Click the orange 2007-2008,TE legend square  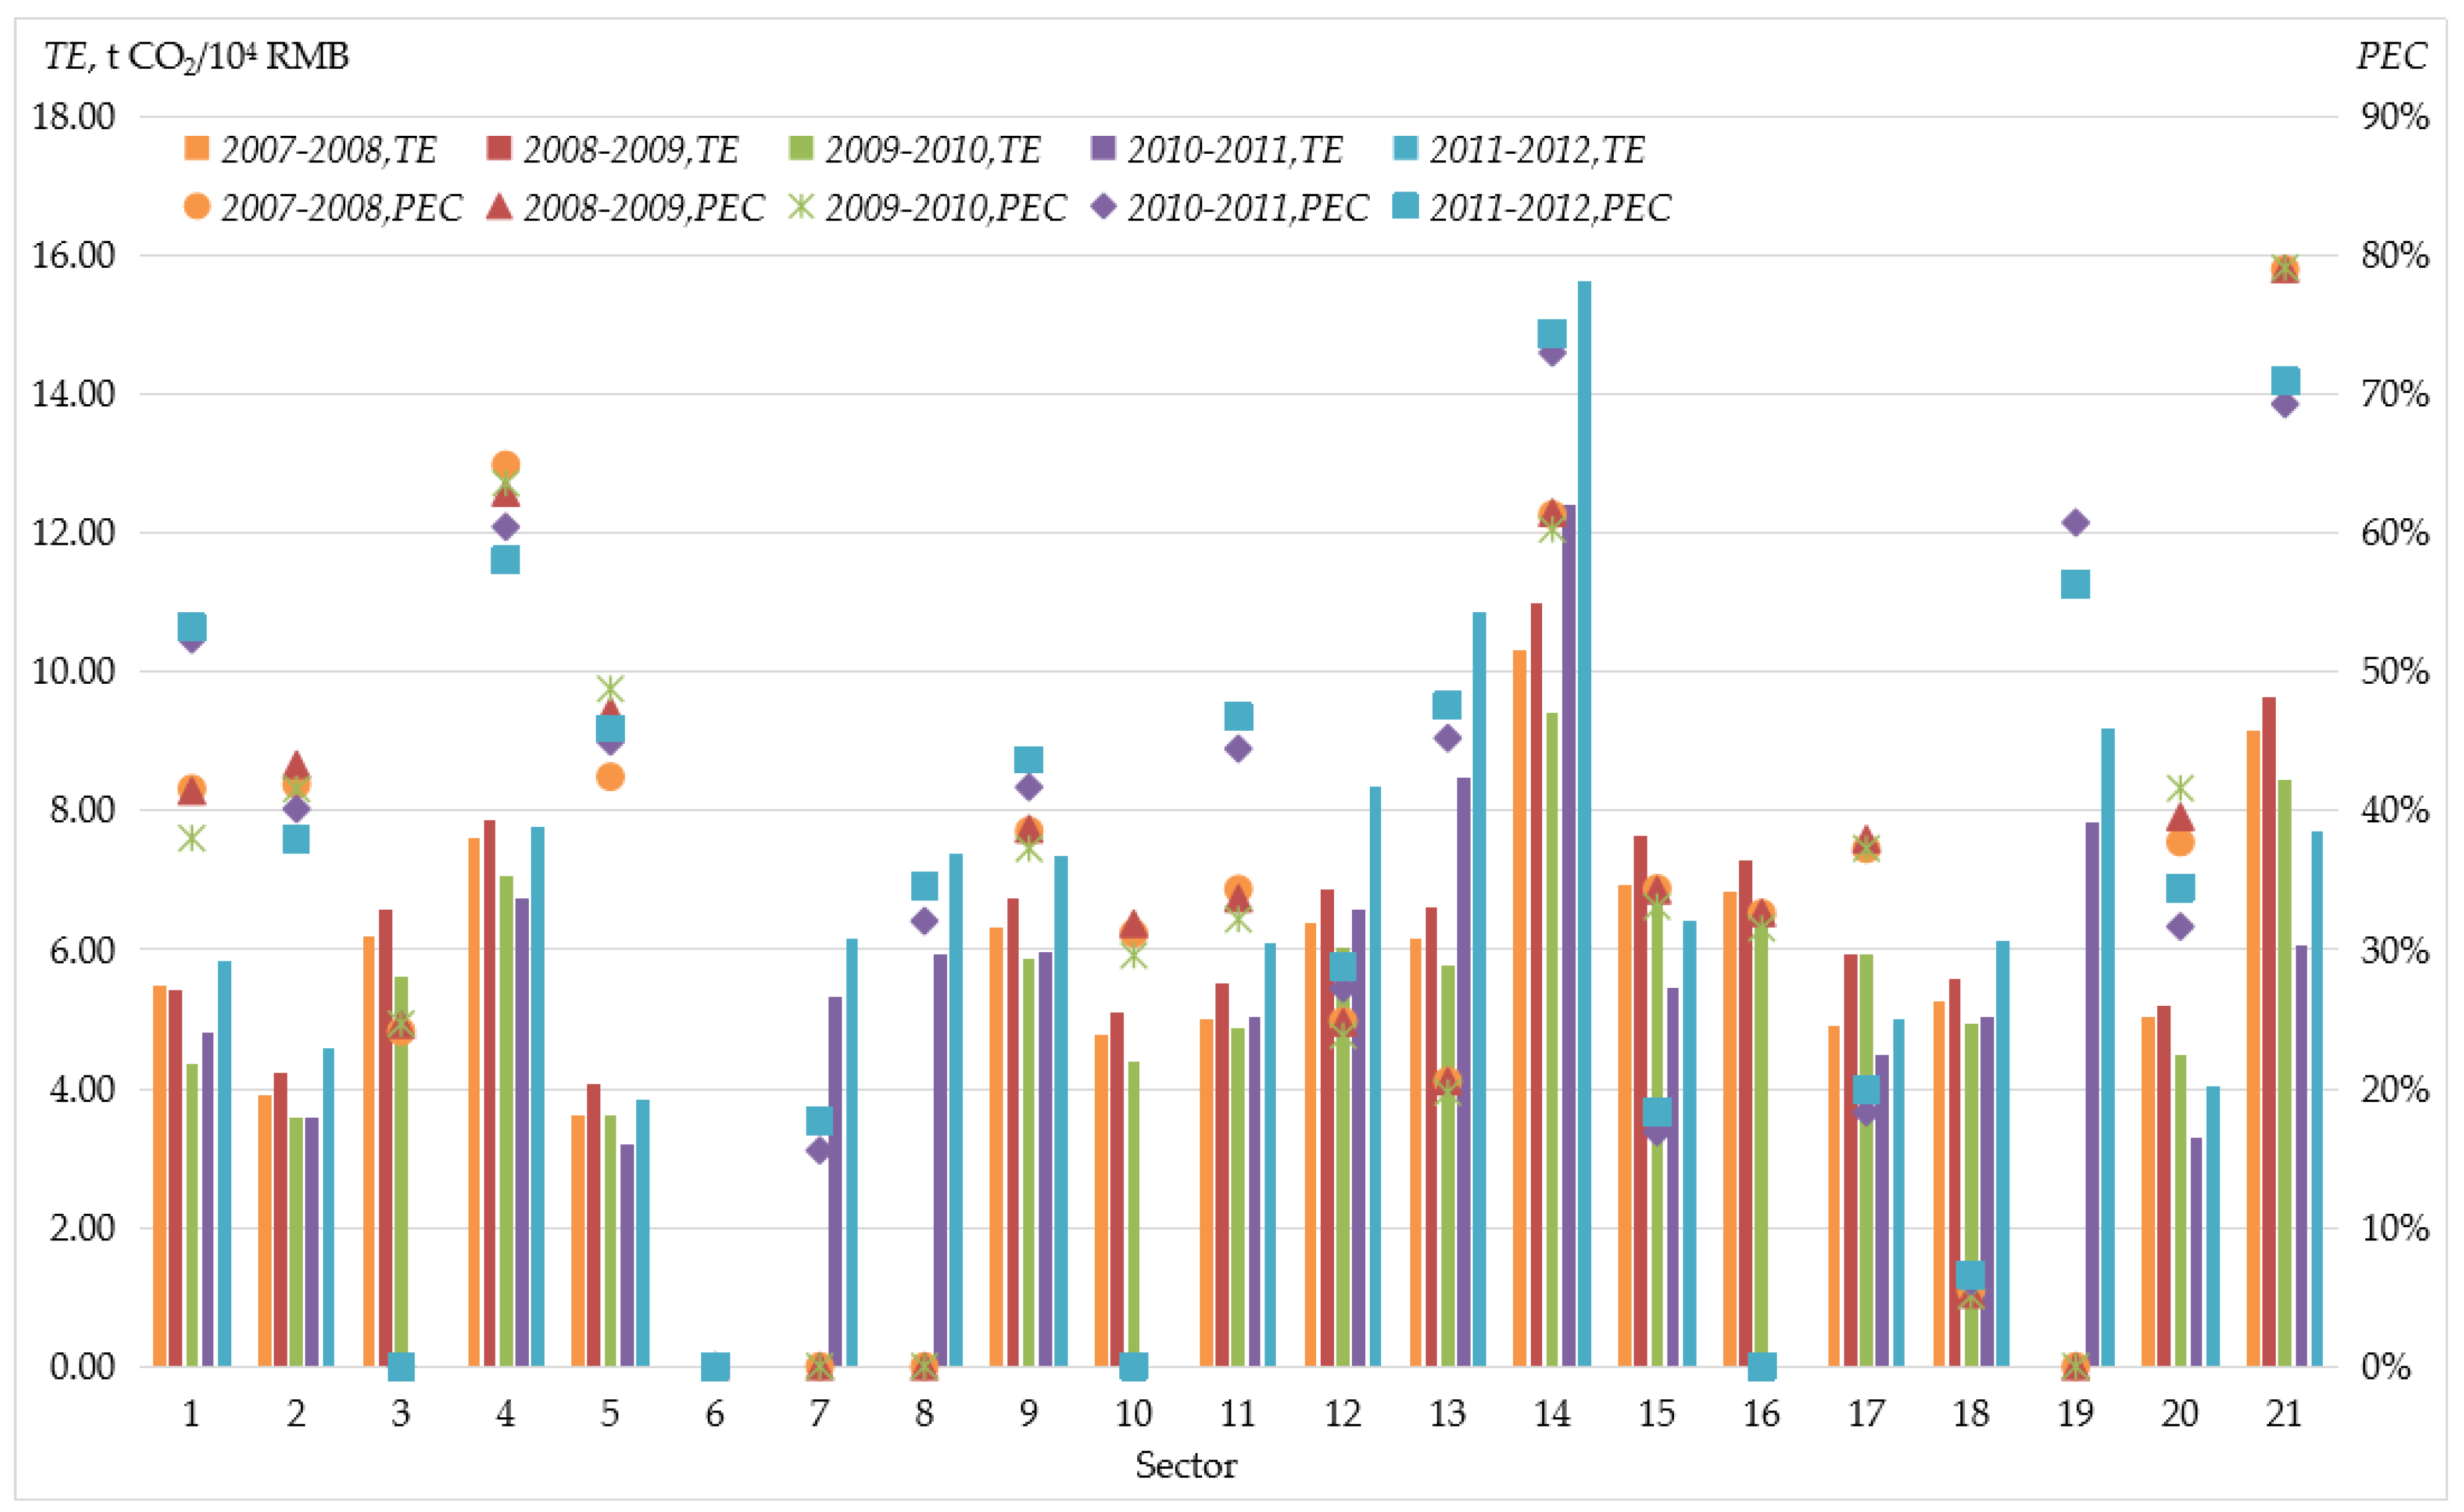(197, 149)
